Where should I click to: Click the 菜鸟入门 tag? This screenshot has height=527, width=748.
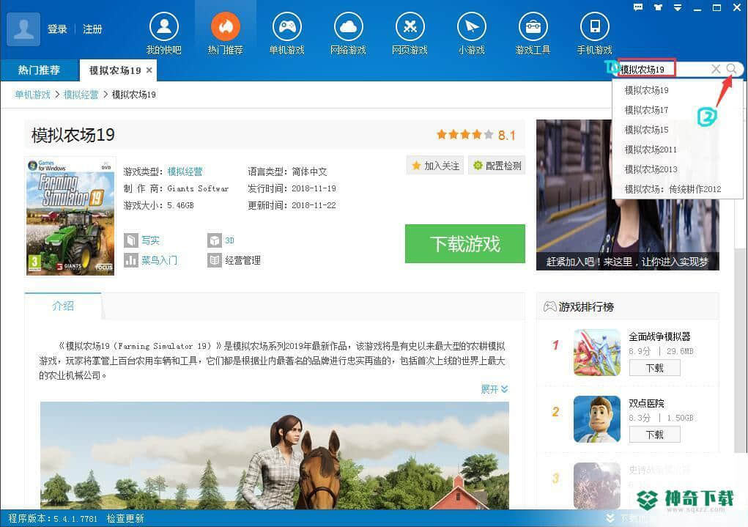click(159, 260)
